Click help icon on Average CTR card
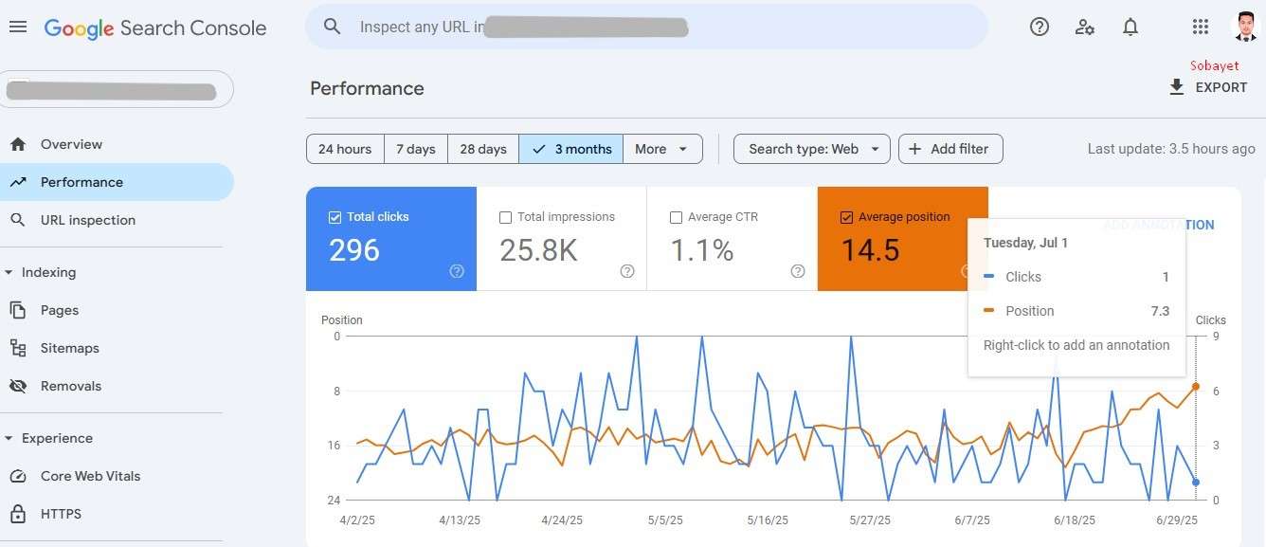Image resolution: width=1266 pixels, height=547 pixels. 798,271
